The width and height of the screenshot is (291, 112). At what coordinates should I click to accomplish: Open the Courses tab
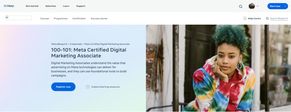(x=45, y=18)
